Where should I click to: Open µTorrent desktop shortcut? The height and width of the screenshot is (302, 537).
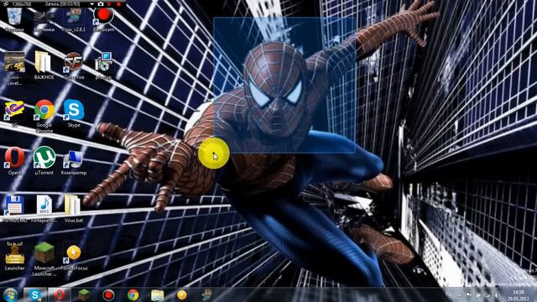(44, 161)
